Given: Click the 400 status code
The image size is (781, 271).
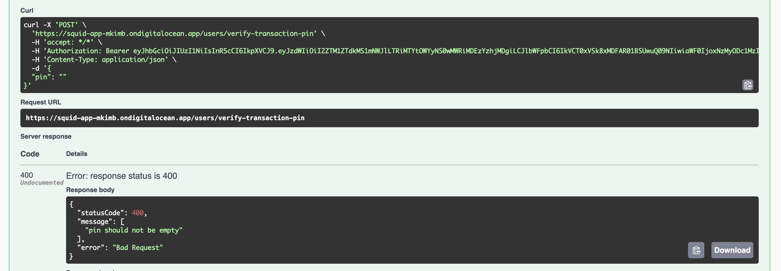Looking at the screenshot, I should coord(27,175).
